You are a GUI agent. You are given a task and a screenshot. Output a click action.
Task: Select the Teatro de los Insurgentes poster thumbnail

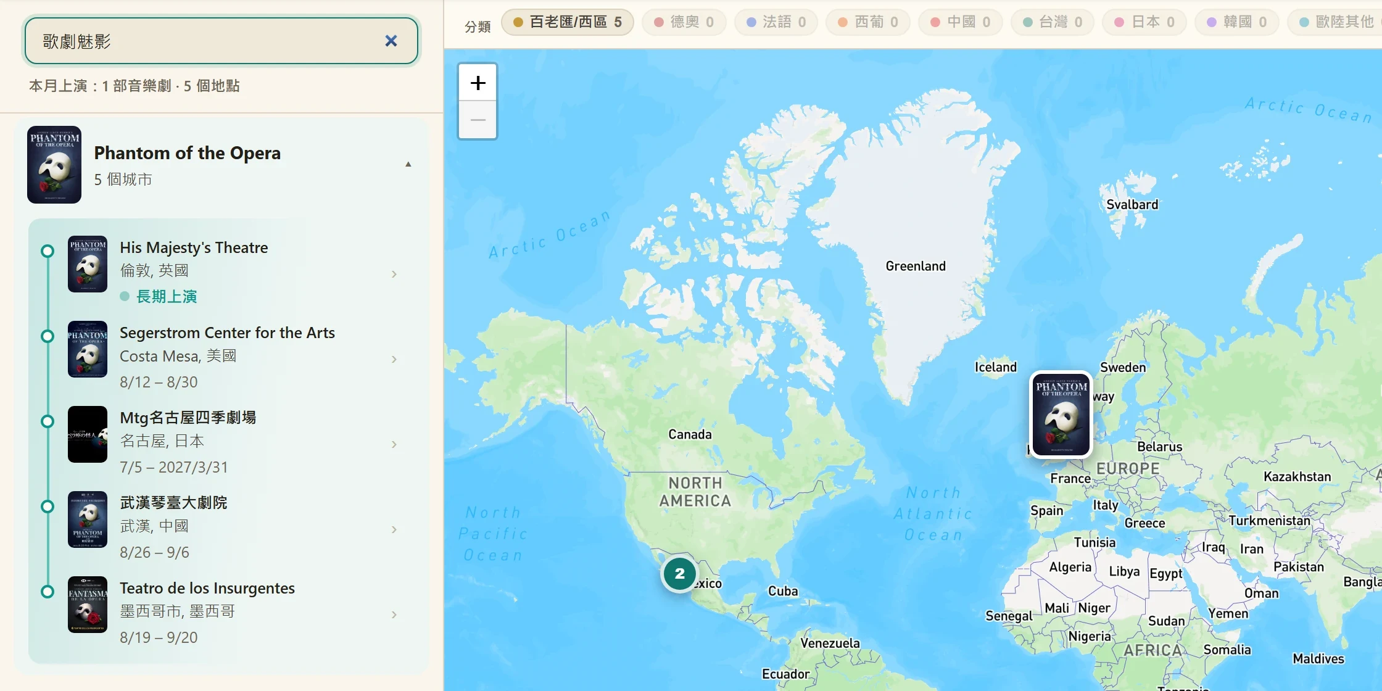point(88,605)
